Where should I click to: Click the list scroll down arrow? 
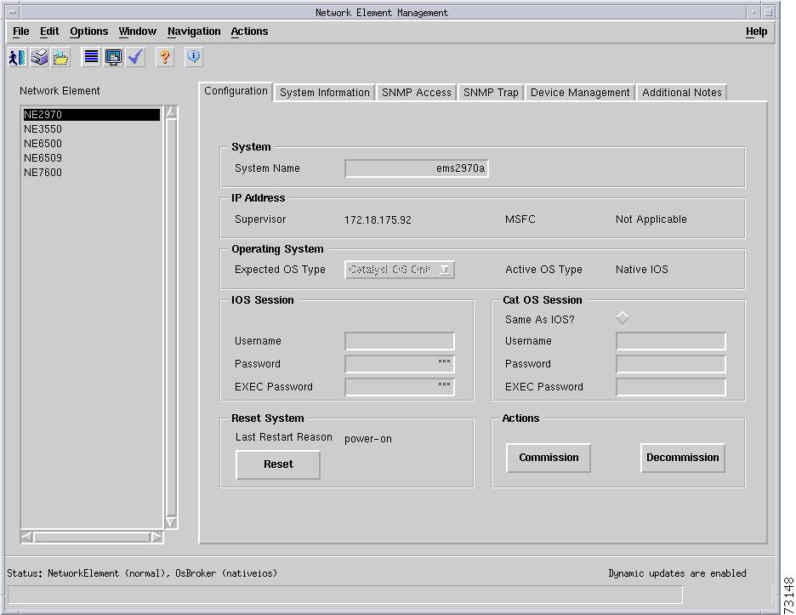coord(172,522)
